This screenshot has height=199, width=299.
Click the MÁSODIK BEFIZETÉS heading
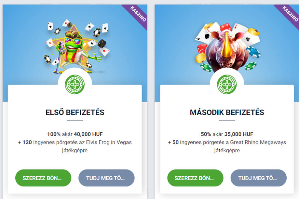[x=227, y=112]
